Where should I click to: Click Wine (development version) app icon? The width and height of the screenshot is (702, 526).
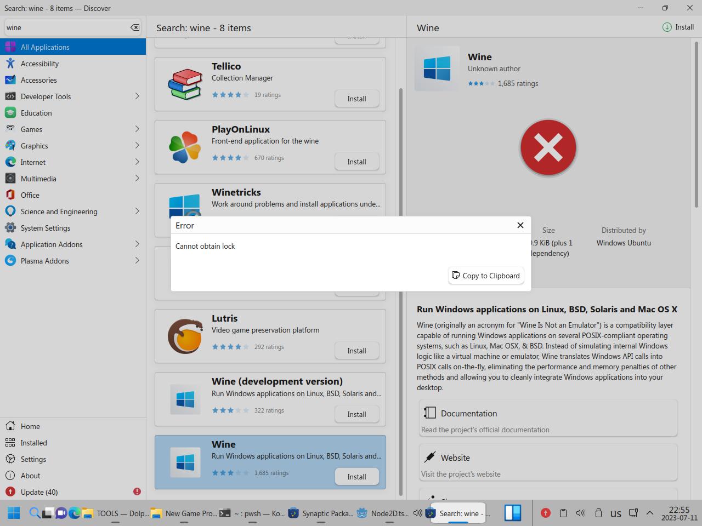click(x=185, y=400)
